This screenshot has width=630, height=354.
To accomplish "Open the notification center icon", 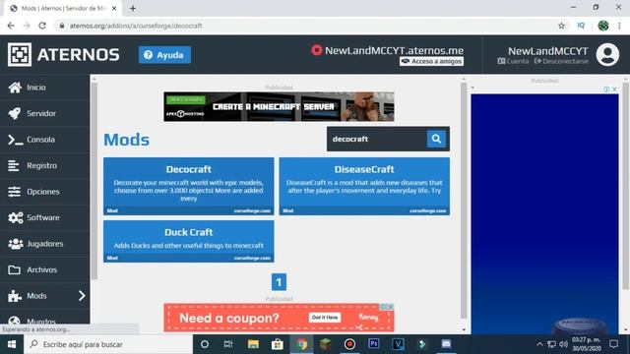I will [613, 344].
